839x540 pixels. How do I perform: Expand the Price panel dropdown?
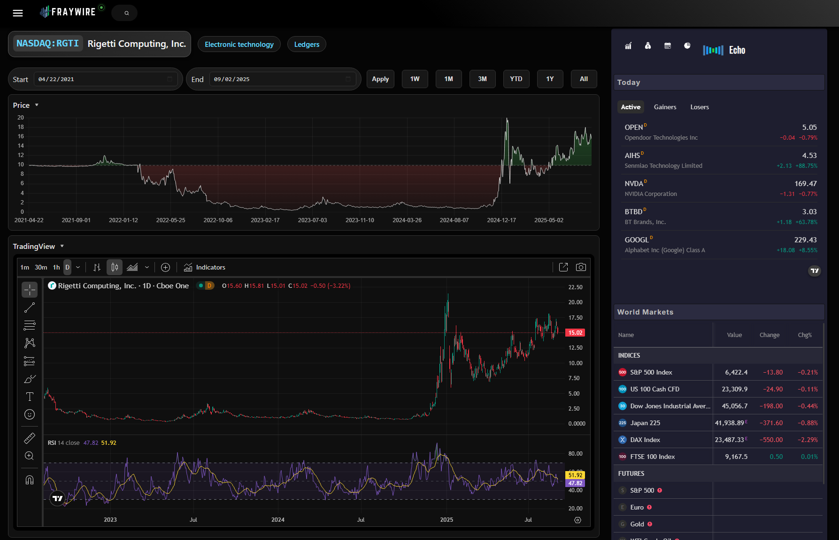[37, 105]
